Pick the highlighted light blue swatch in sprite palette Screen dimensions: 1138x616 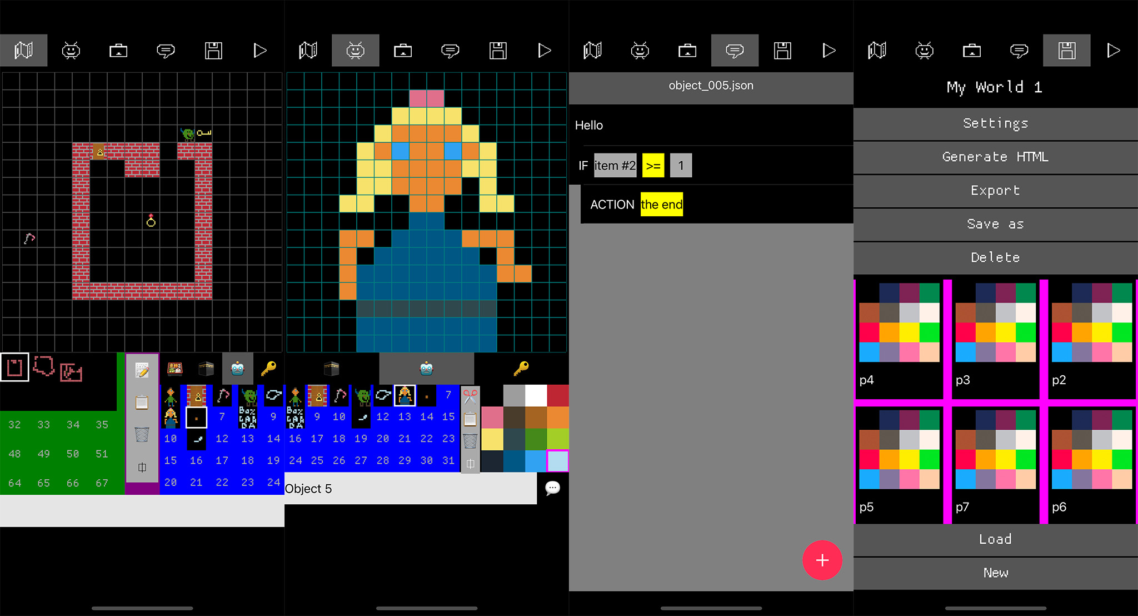click(558, 461)
